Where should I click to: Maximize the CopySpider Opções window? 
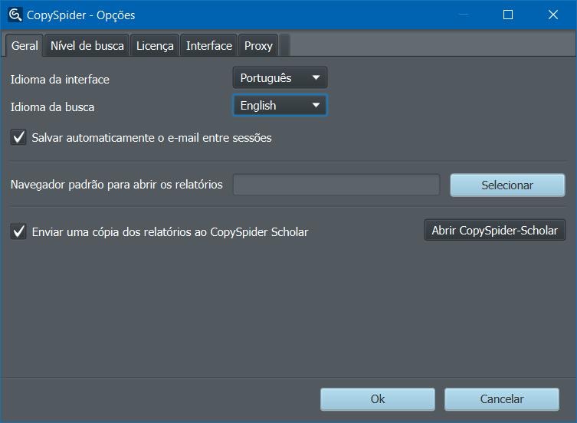[508, 15]
